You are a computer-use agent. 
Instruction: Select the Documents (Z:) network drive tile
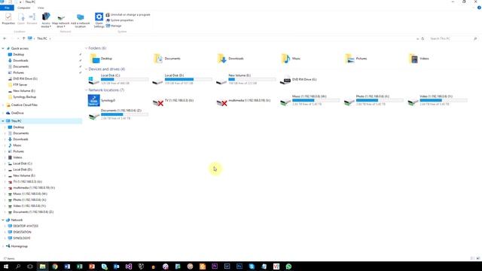[x=118, y=114]
